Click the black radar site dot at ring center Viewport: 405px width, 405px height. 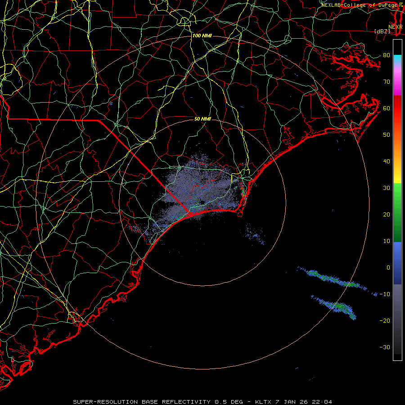pos(202,202)
